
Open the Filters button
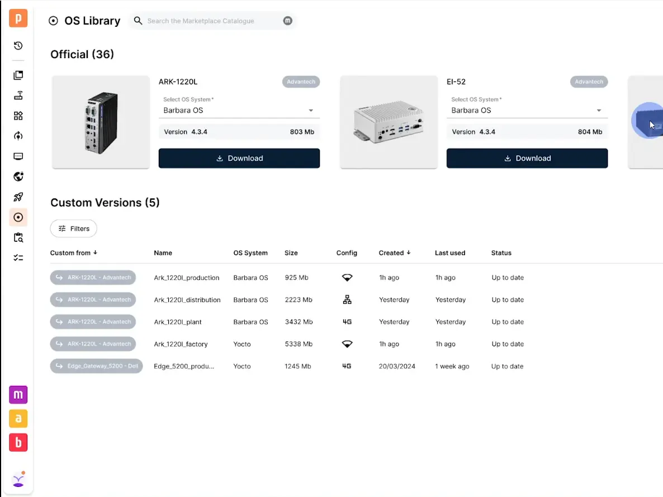74,228
